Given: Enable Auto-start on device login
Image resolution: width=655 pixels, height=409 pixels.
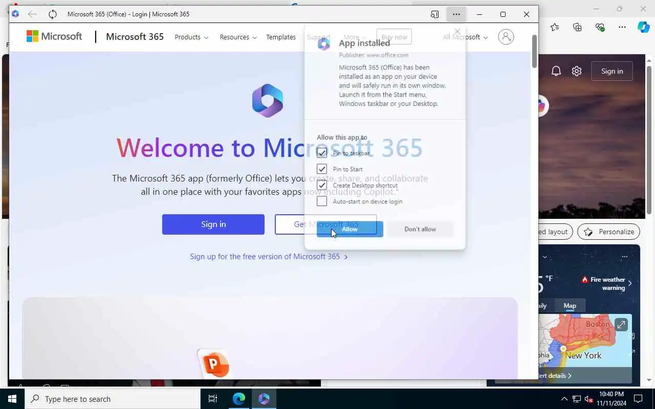Looking at the screenshot, I should [322, 201].
